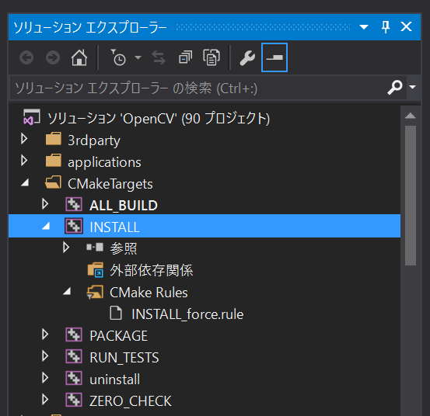The image size is (430, 416).
Task: Toggle auto-hide pin on Solution Explorer
Action: tap(386, 27)
